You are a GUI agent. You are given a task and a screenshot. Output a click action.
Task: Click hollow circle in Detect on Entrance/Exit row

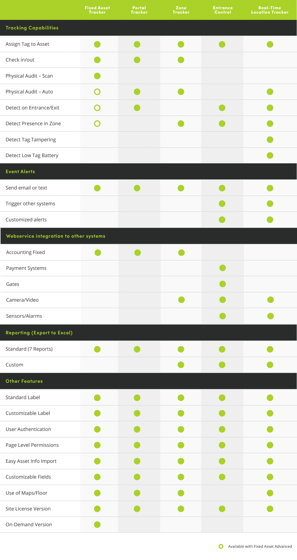[x=97, y=108]
